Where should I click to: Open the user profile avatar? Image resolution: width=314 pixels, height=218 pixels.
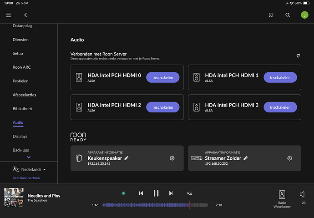304,15
